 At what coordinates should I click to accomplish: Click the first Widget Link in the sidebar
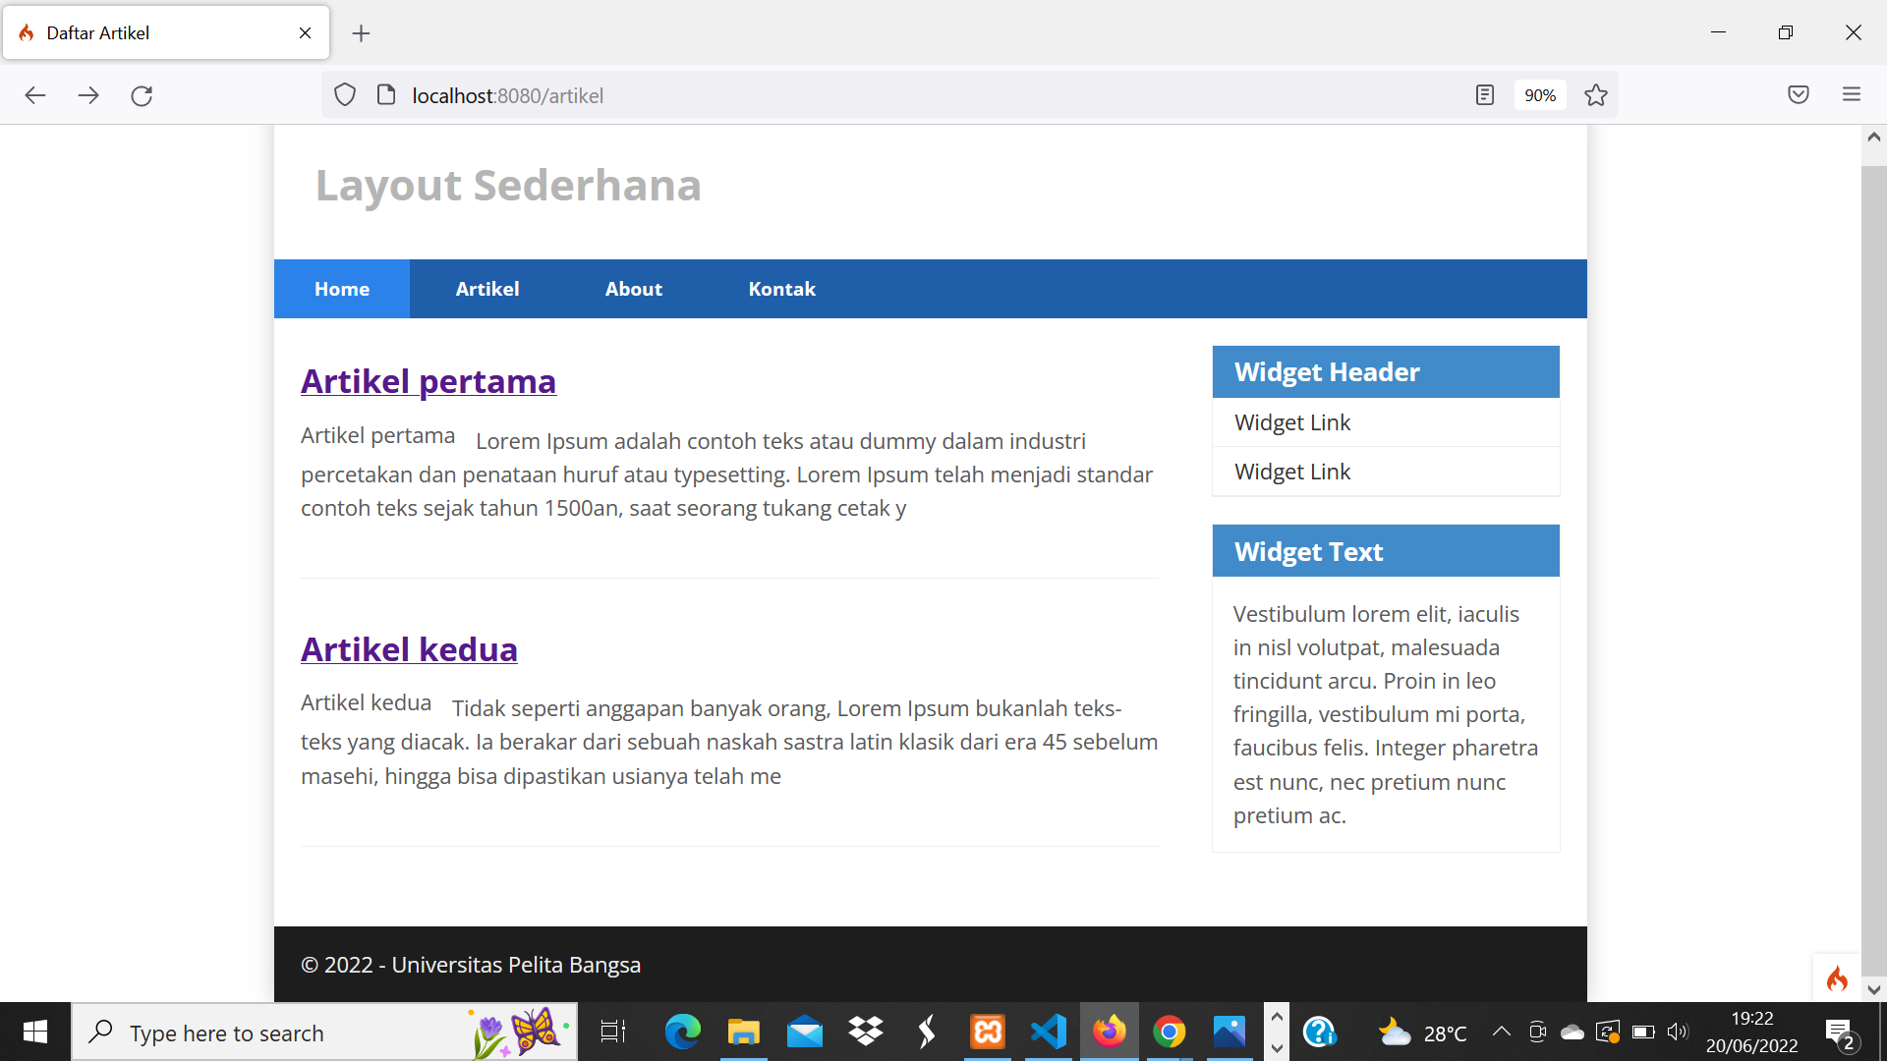(x=1291, y=421)
